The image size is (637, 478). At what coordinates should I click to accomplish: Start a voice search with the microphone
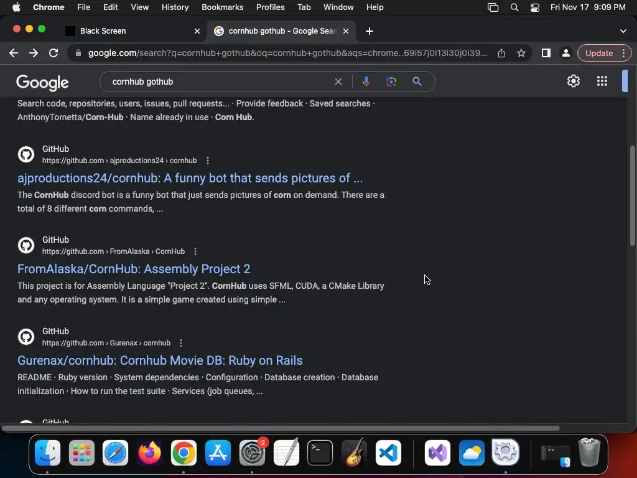(x=366, y=82)
